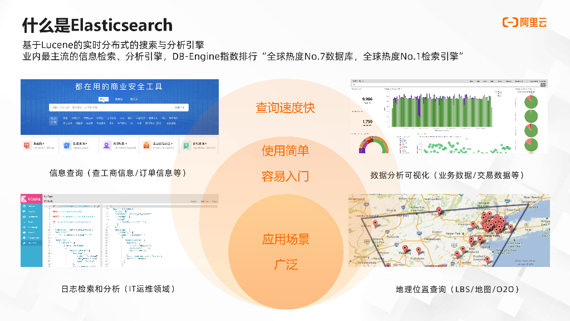
Task: Click the slide title 什么是Elasticsearch
Action: (97, 26)
